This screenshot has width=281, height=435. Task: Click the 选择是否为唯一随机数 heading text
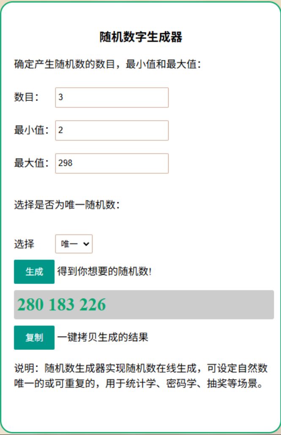(x=67, y=206)
